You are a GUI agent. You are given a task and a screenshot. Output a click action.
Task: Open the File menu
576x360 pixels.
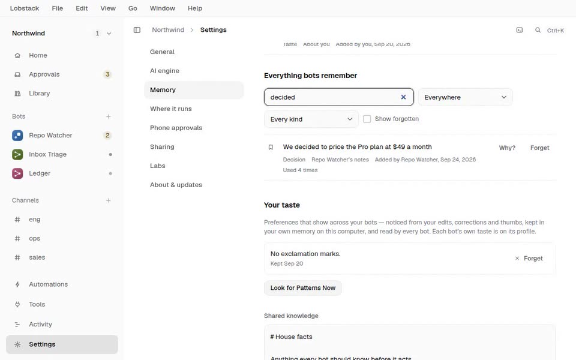pyautogui.click(x=58, y=8)
